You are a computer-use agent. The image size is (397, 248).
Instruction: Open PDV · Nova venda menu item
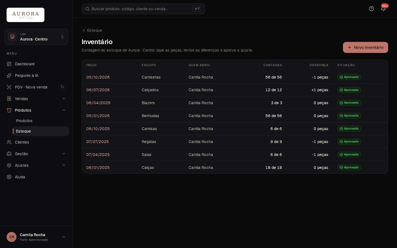pyautogui.click(x=36, y=87)
